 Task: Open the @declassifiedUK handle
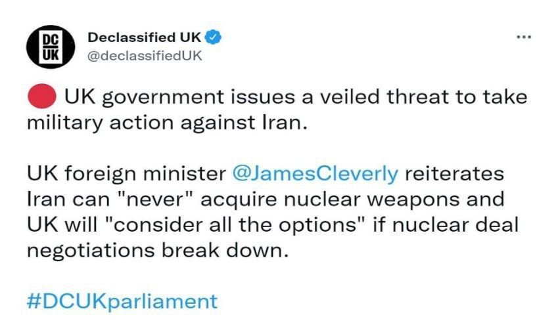(x=145, y=56)
